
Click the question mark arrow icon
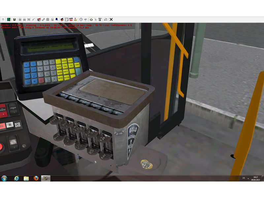(76, 19)
